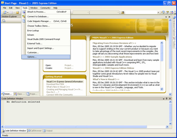Screen dimensions: 177x138
Task: Open Visual C++ Express General Information link
Action: [65, 81]
